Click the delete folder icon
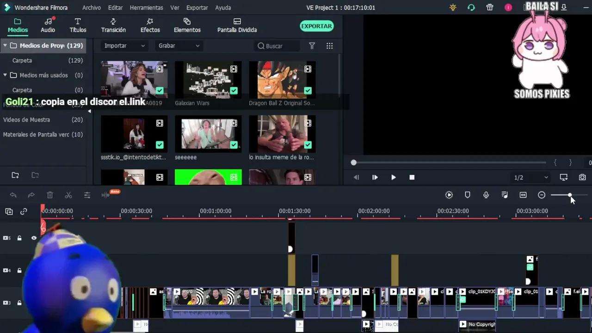Image resolution: width=592 pixels, height=333 pixels. [x=35, y=175]
